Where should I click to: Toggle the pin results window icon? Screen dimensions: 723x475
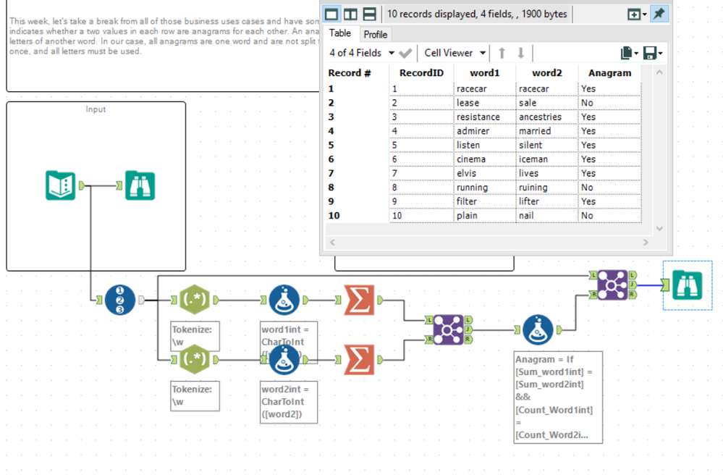[x=659, y=14]
